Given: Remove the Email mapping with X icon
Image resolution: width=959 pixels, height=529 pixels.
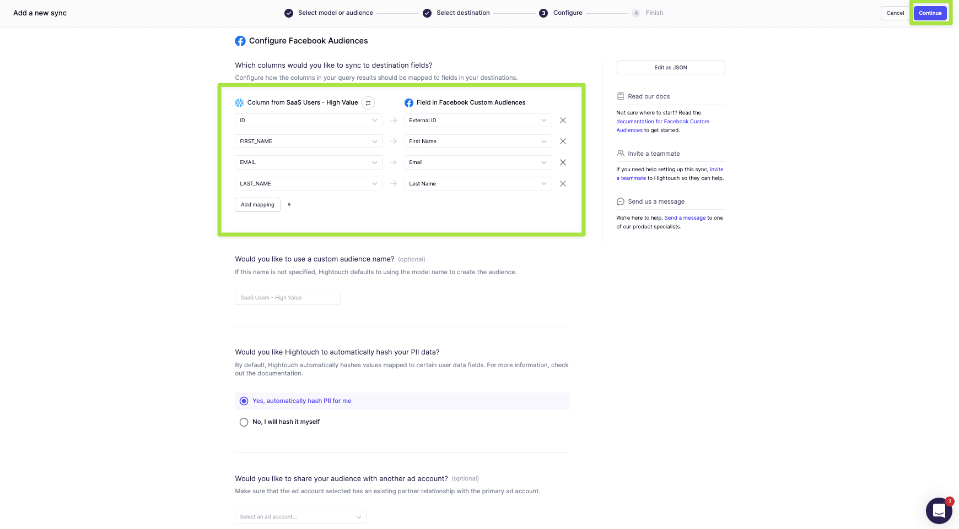Looking at the screenshot, I should pyautogui.click(x=563, y=162).
